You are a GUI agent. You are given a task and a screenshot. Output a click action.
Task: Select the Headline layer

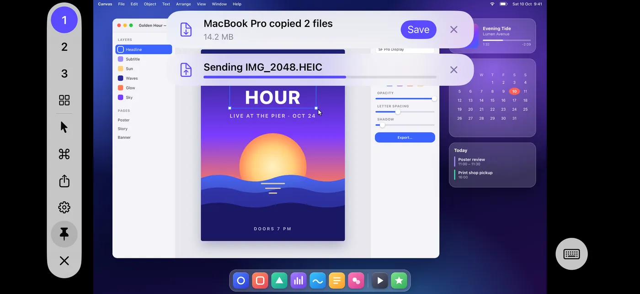tap(144, 49)
